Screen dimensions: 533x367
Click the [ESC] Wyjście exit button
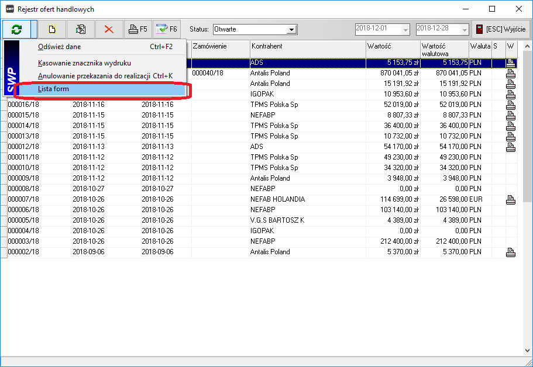(500, 29)
